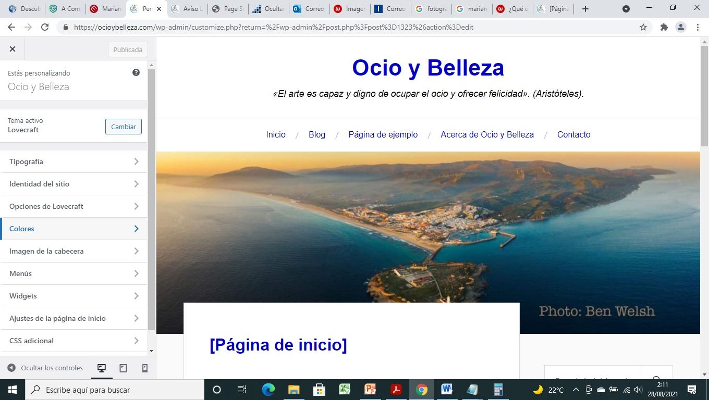This screenshot has width=709, height=400.
Task: Open the CSS adicional section
Action: (x=74, y=341)
